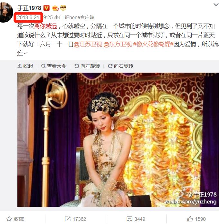Open the iPhone客户端 source link
Viewport: 219px width, 224px height.
pyautogui.click(x=80, y=17)
